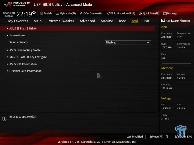The image size is (194, 145).
Task: Select the Tool tab
Action: (x=135, y=21)
